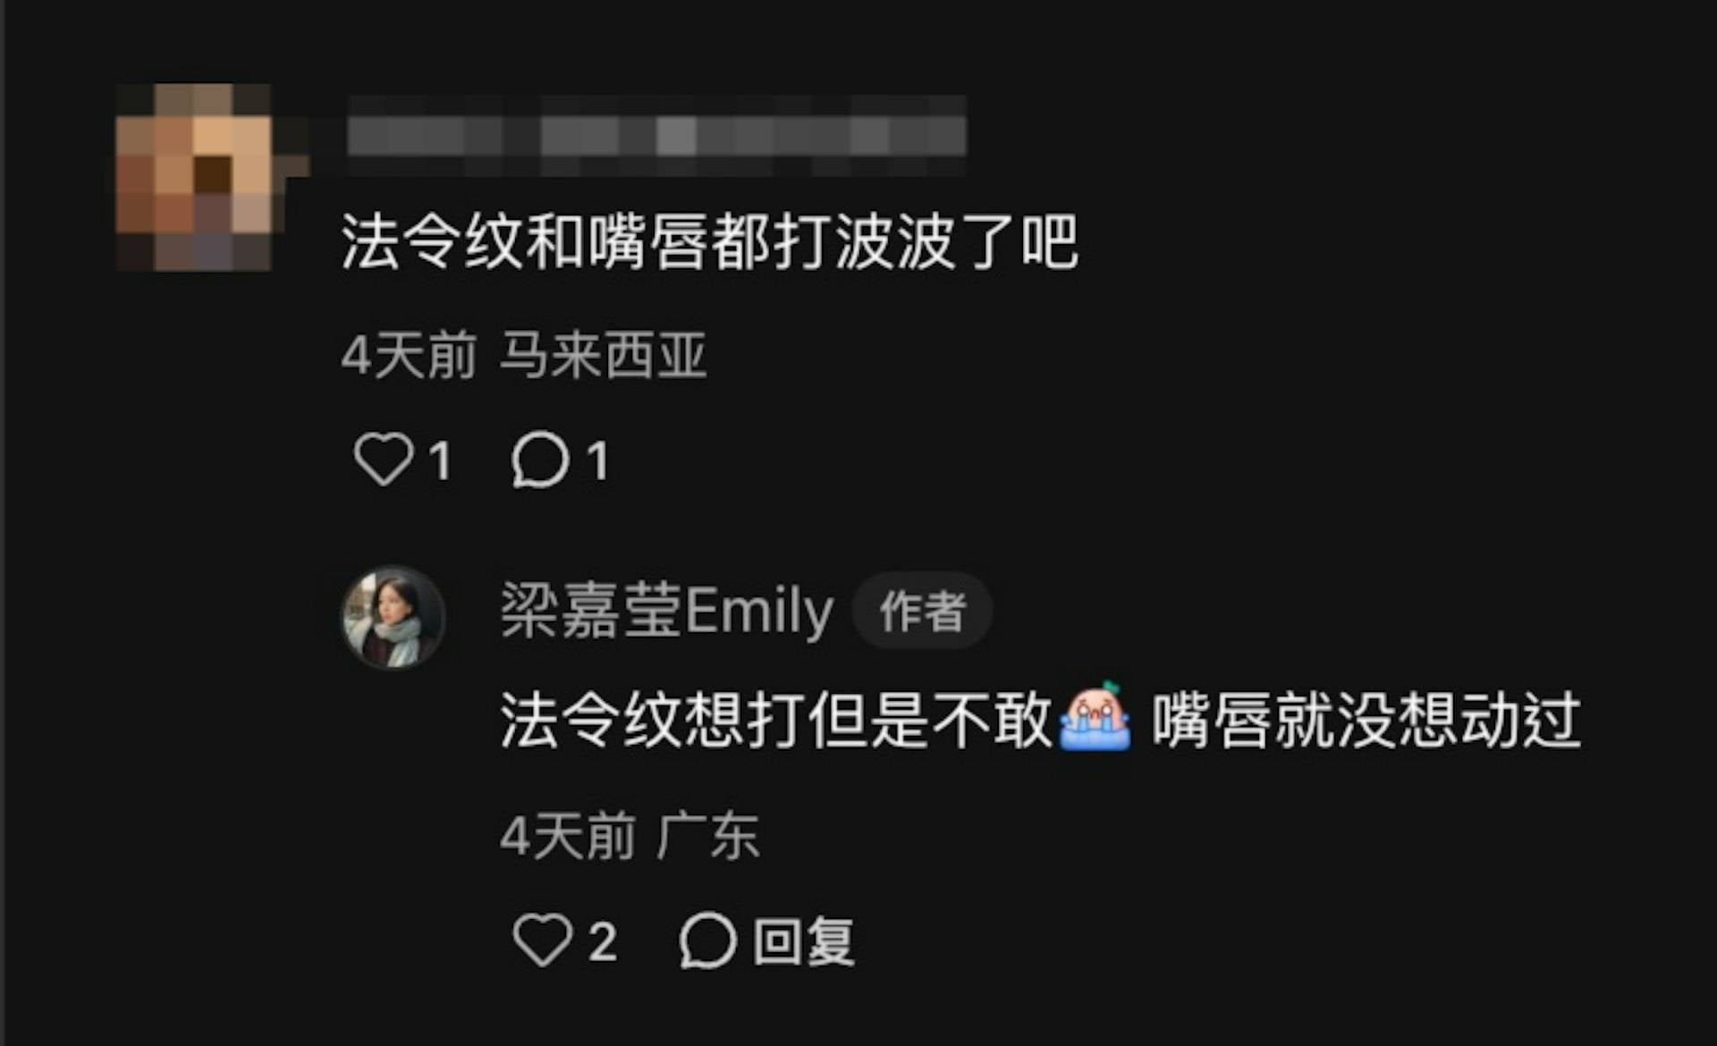
Task: Click the 作者 badge
Action: (922, 611)
